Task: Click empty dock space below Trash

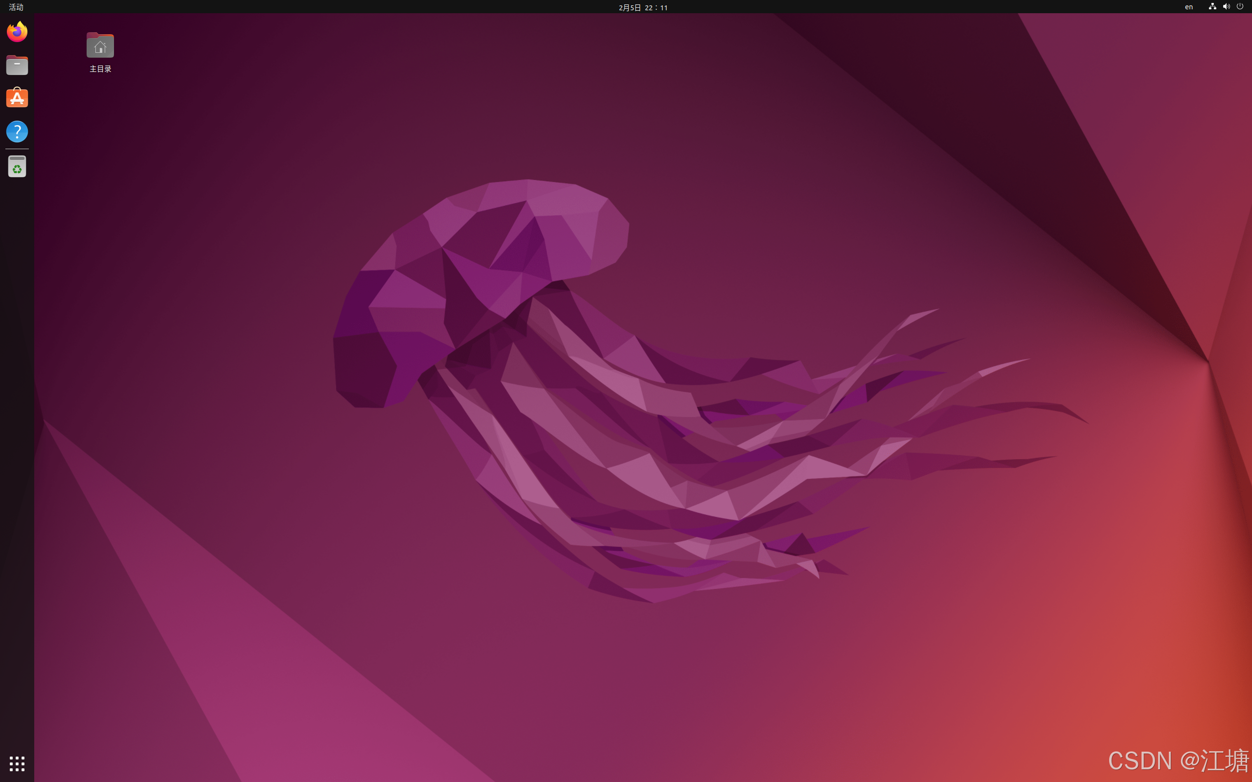Action: [17, 414]
